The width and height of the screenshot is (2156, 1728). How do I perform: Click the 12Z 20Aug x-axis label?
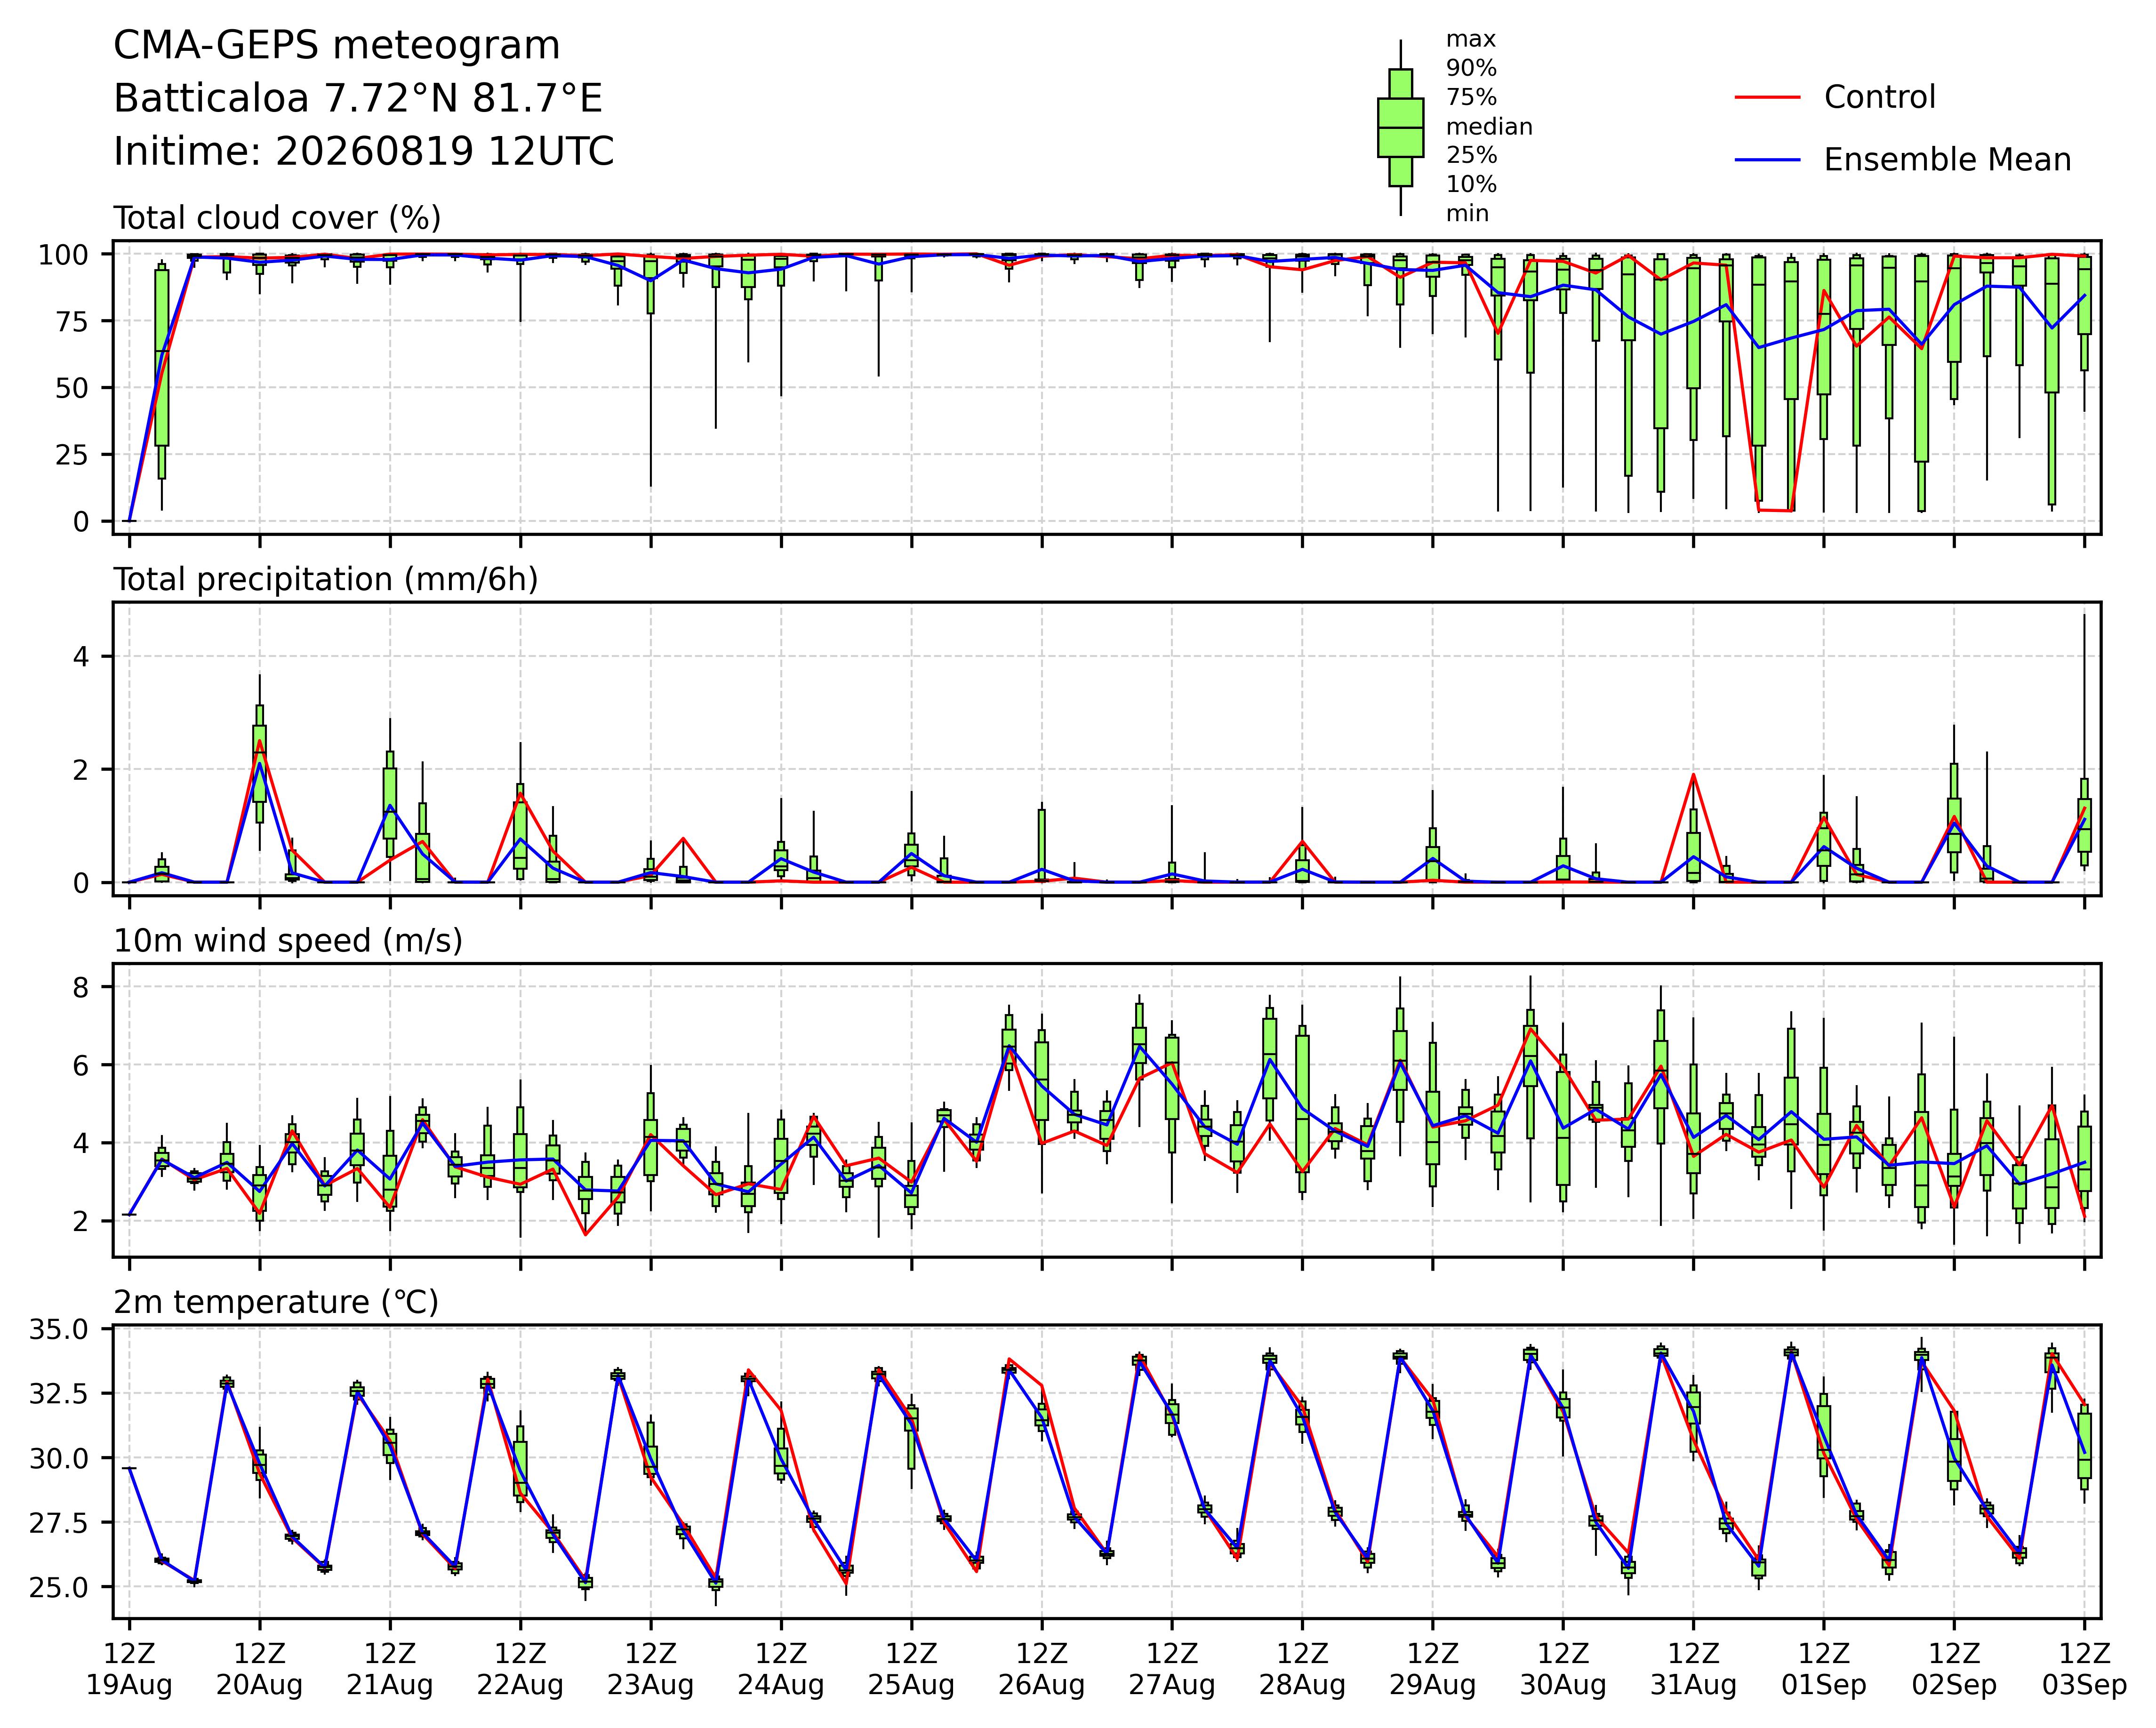pos(260,1669)
